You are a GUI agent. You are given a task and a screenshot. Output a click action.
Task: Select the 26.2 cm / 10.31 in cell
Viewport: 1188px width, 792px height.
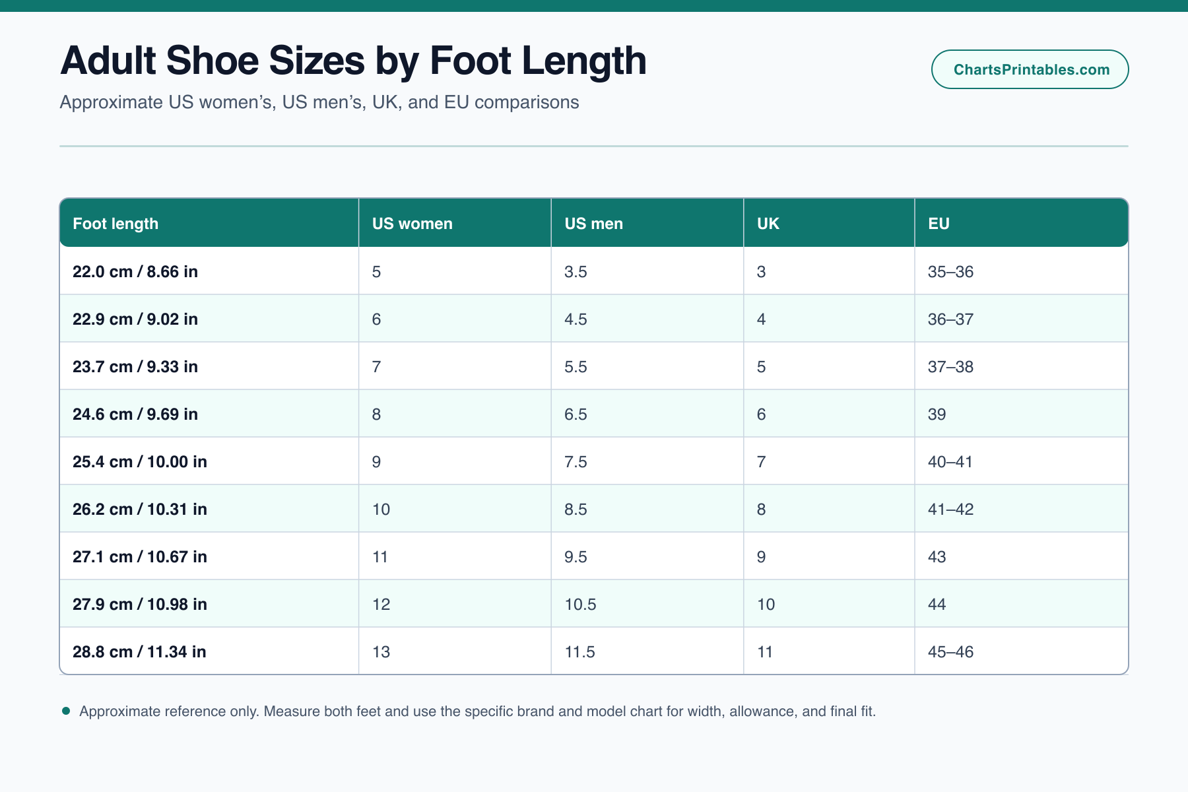coord(209,509)
